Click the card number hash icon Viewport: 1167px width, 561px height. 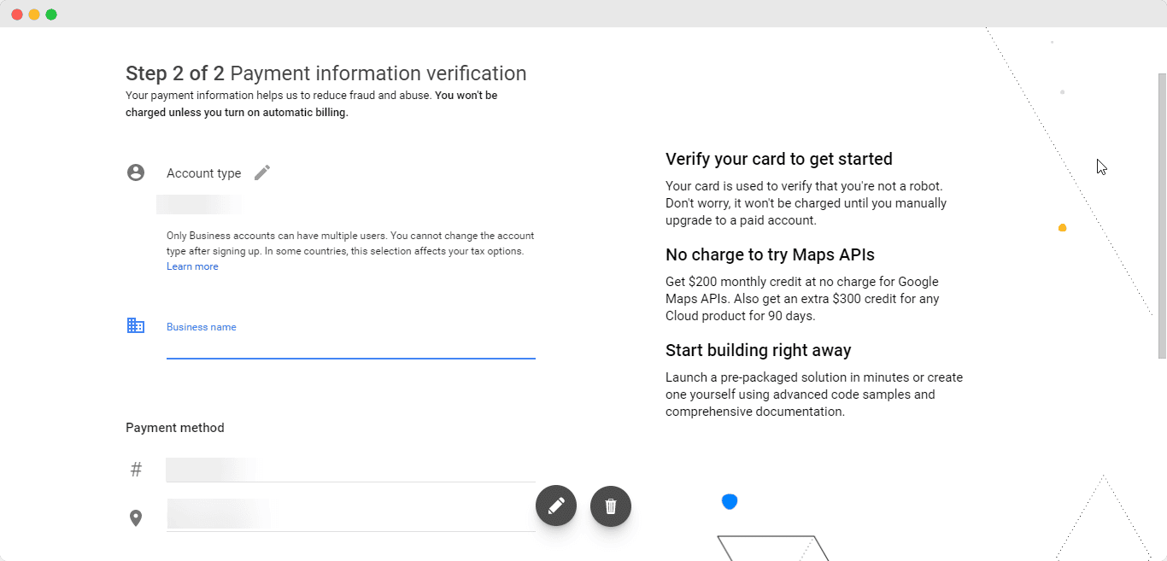(x=136, y=468)
